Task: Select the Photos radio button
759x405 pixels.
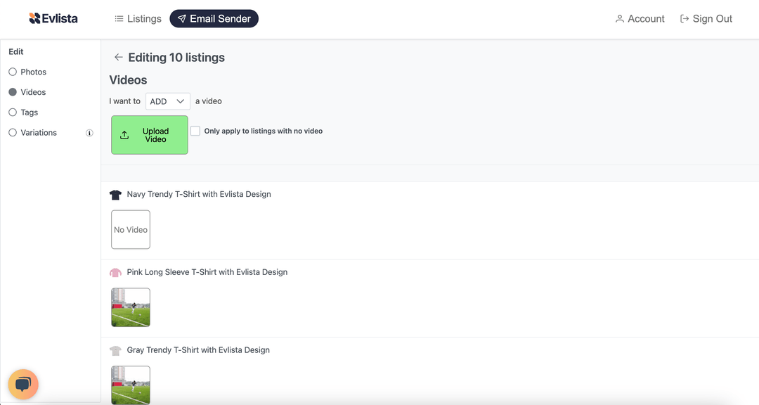Action: [x=12, y=71]
